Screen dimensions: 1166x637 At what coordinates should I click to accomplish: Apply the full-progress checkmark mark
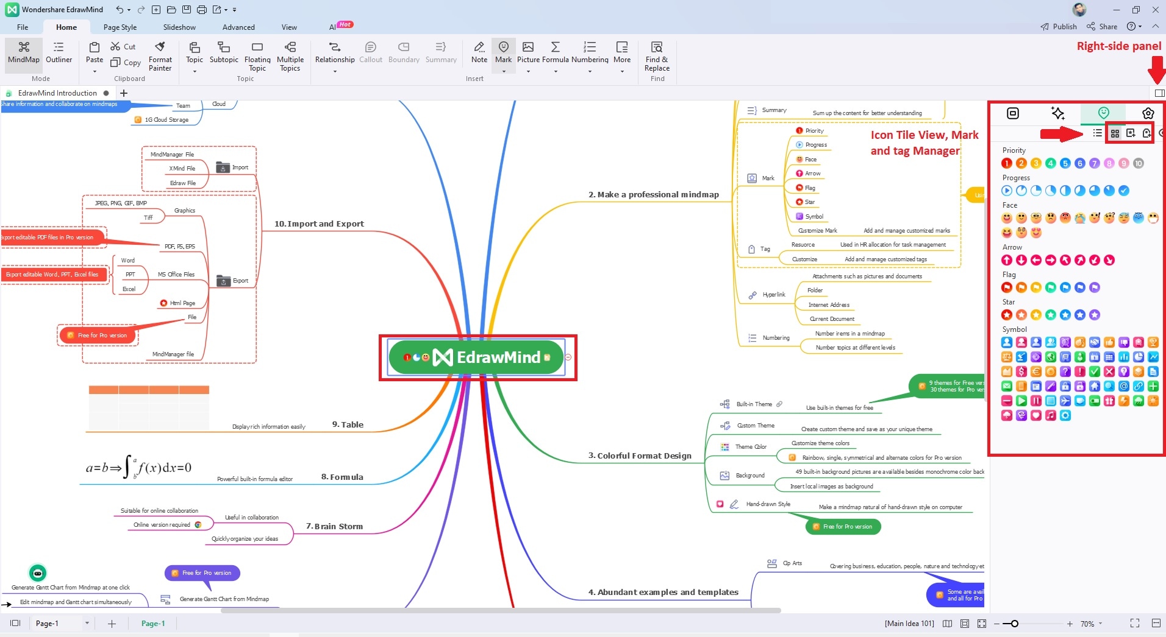(x=1124, y=191)
